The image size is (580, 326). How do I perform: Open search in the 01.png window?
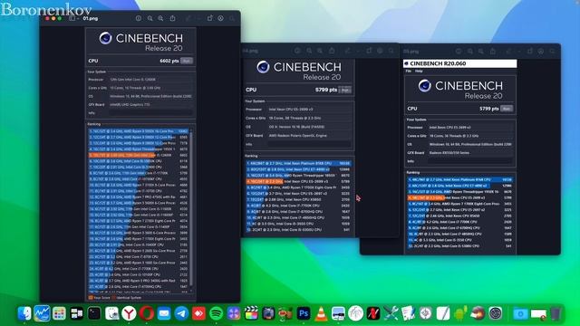(x=232, y=18)
